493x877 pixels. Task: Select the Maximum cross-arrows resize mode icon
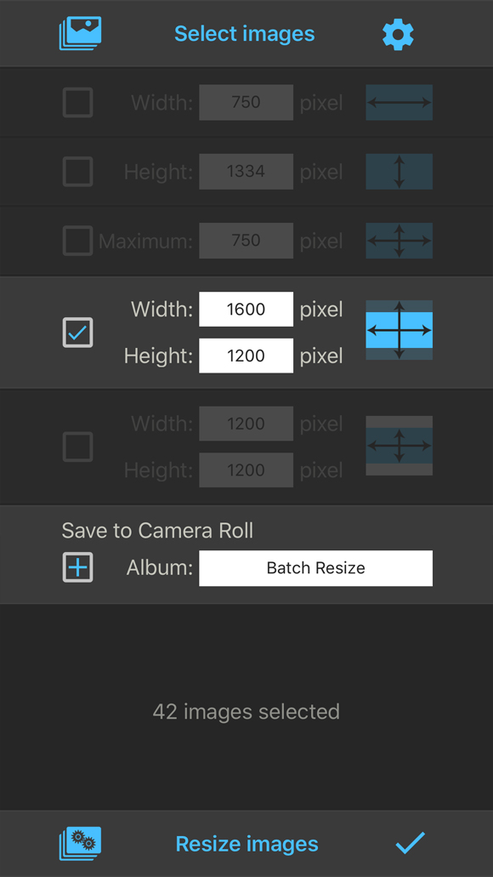pyautogui.click(x=399, y=241)
